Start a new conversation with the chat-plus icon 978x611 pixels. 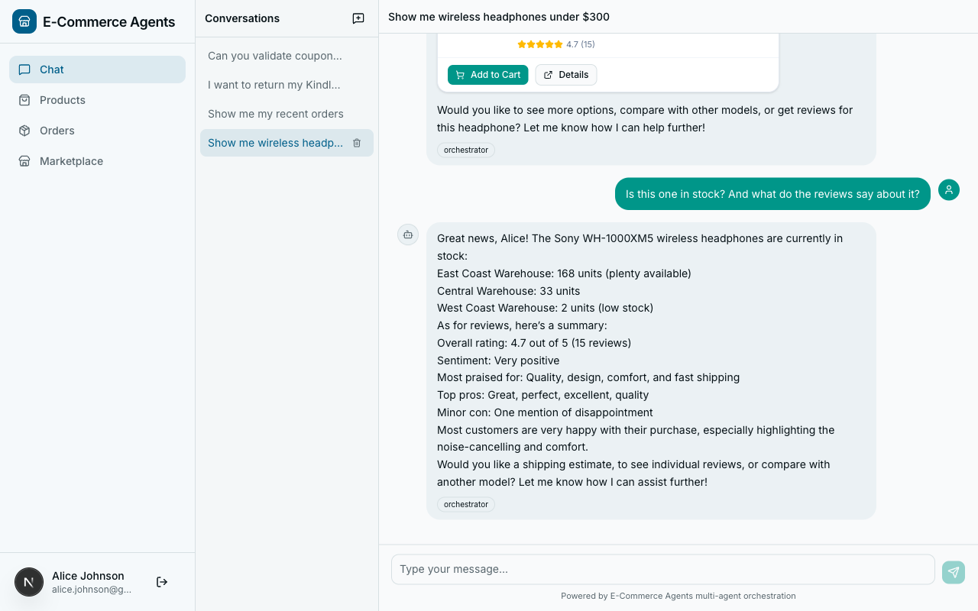click(358, 18)
